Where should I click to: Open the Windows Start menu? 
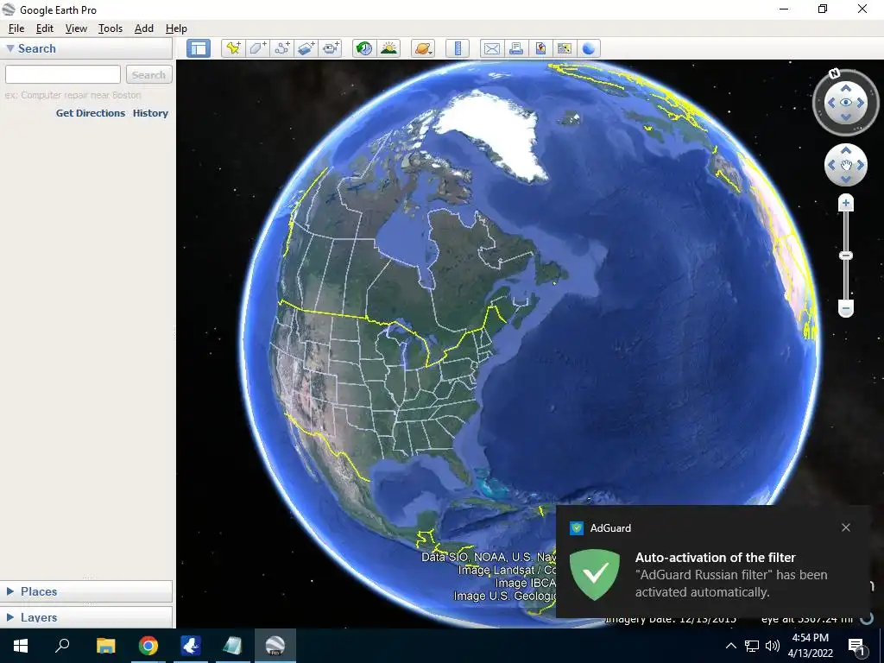[21, 646]
